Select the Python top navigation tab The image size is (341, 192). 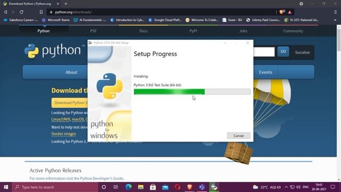pos(44,31)
